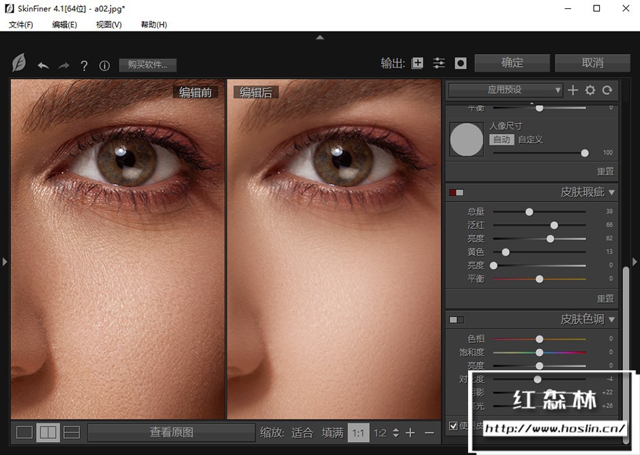
Task: Click the 确定 button
Action: (512, 63)
